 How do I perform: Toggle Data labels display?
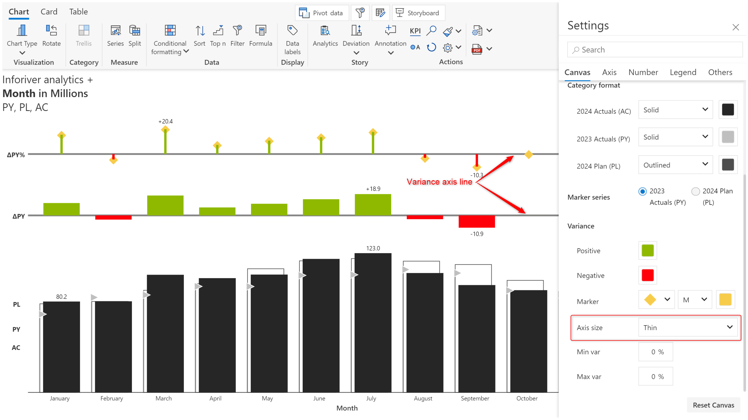coord(292,39)
